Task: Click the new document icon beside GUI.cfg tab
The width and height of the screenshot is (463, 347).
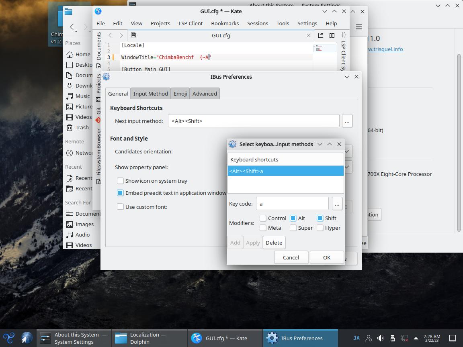Action: point(321,35)
